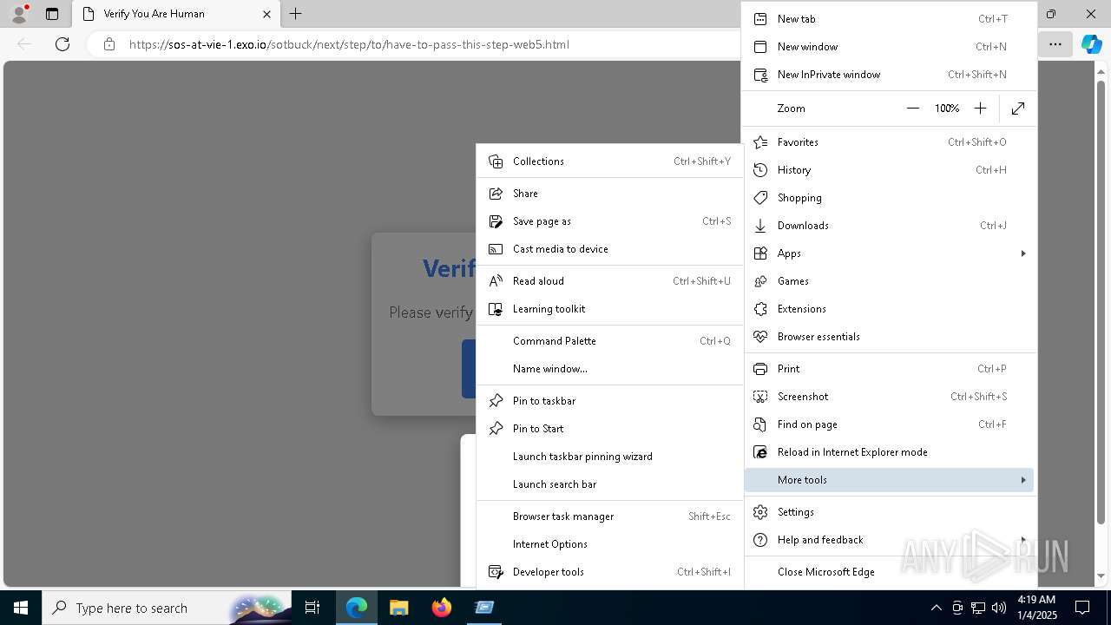Image resolution: width=1111 pixels, height=625 pixels.
Task: Open a new browser tab with plus
Action: point(295,14)
